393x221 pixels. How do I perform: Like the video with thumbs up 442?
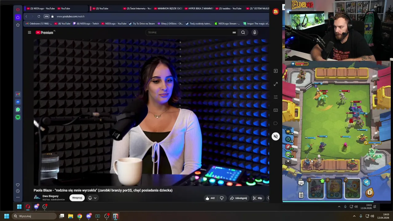[210, 198]
